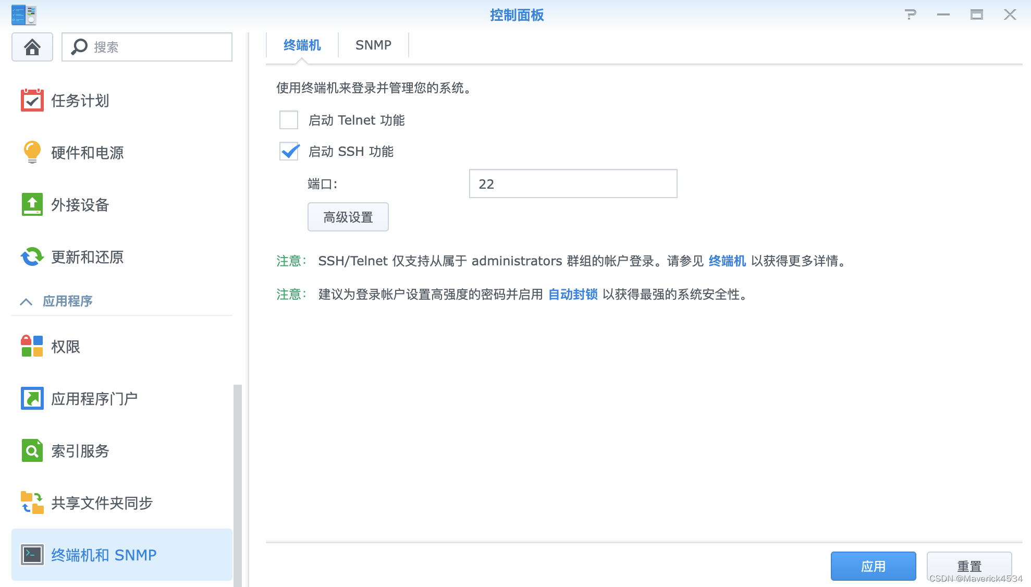Image resolution: width=1031 pixels, height=587 pixels.
Task: Switch to the SNMP tab
Action: point(373,45)
